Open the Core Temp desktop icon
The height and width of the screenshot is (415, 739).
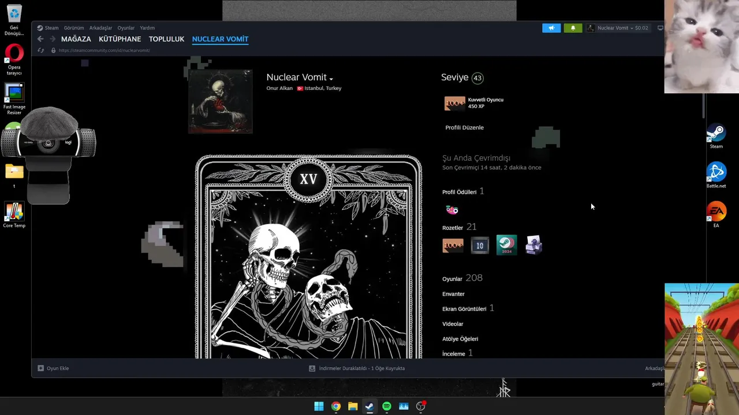tap(14, 215)
